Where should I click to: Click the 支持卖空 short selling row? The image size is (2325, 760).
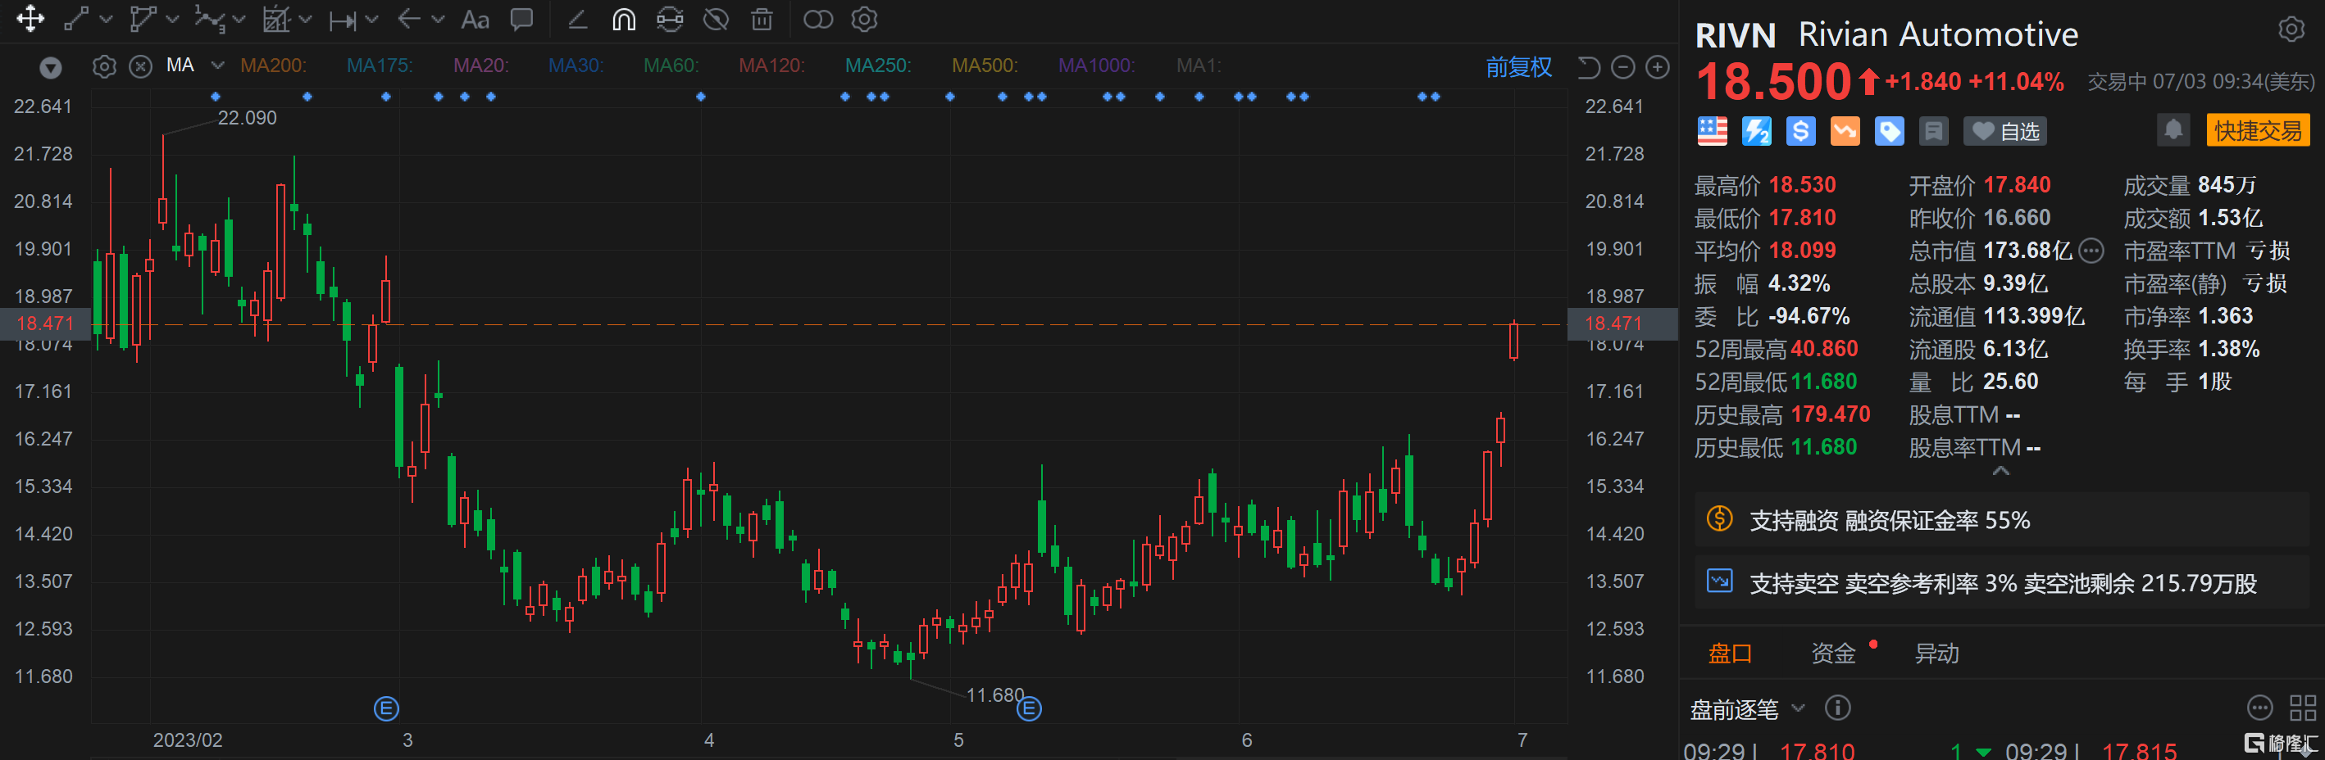(2001, 583)
